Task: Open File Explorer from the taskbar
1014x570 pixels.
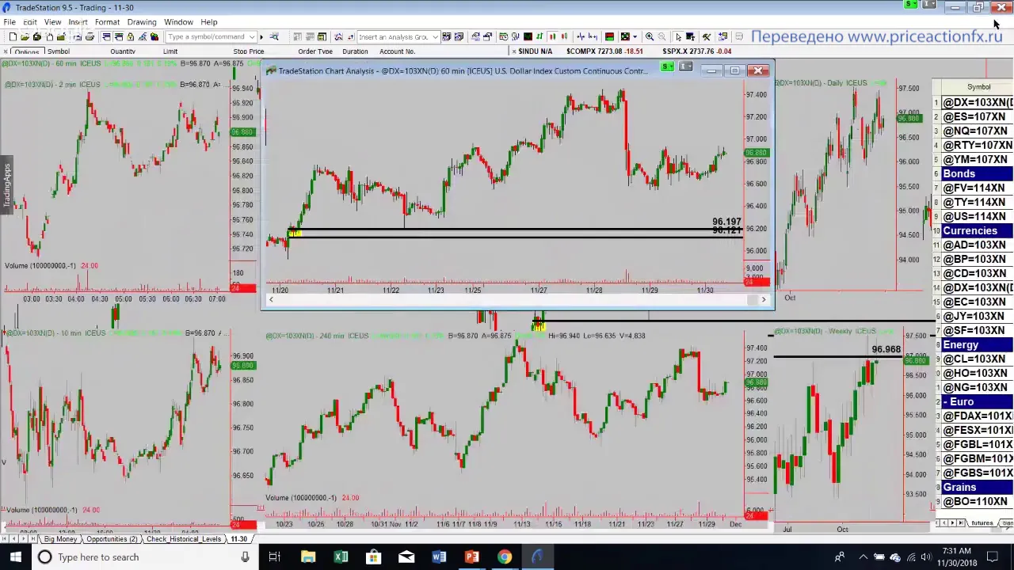Action: [x=308, y=557]
